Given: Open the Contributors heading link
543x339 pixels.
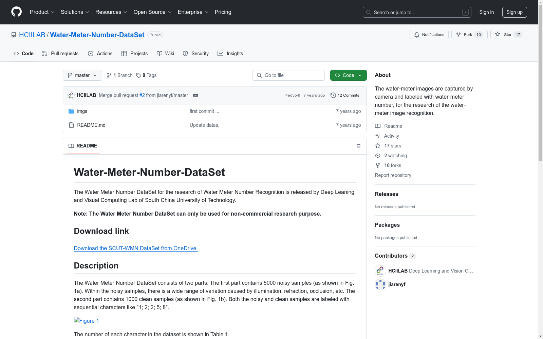Looking at the screenshot, I should [x=395, y=256].
